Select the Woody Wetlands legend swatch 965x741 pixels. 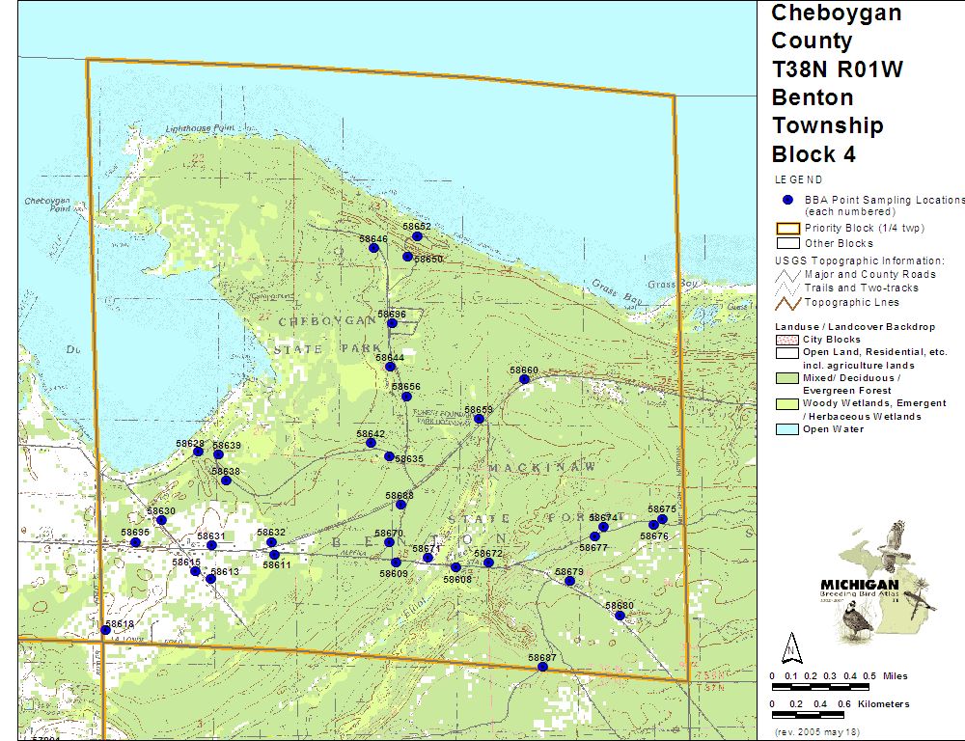point(788,403)
